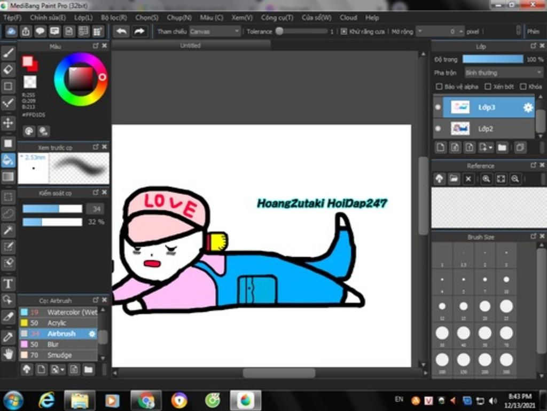The image size is (547, 411).
Task: Clear reference with X icon
Action: coord(468,179)
